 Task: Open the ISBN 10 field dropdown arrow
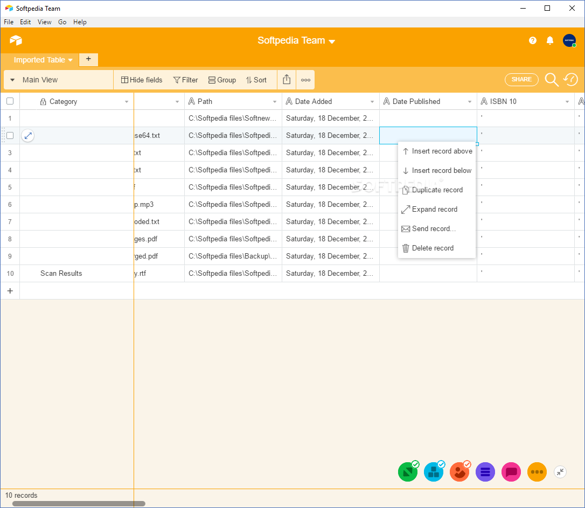pyautogui.click(x=567, y=101)
